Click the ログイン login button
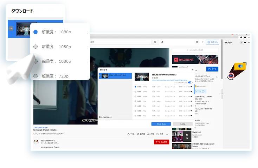 pyautogui.click(x=213, y=42)
